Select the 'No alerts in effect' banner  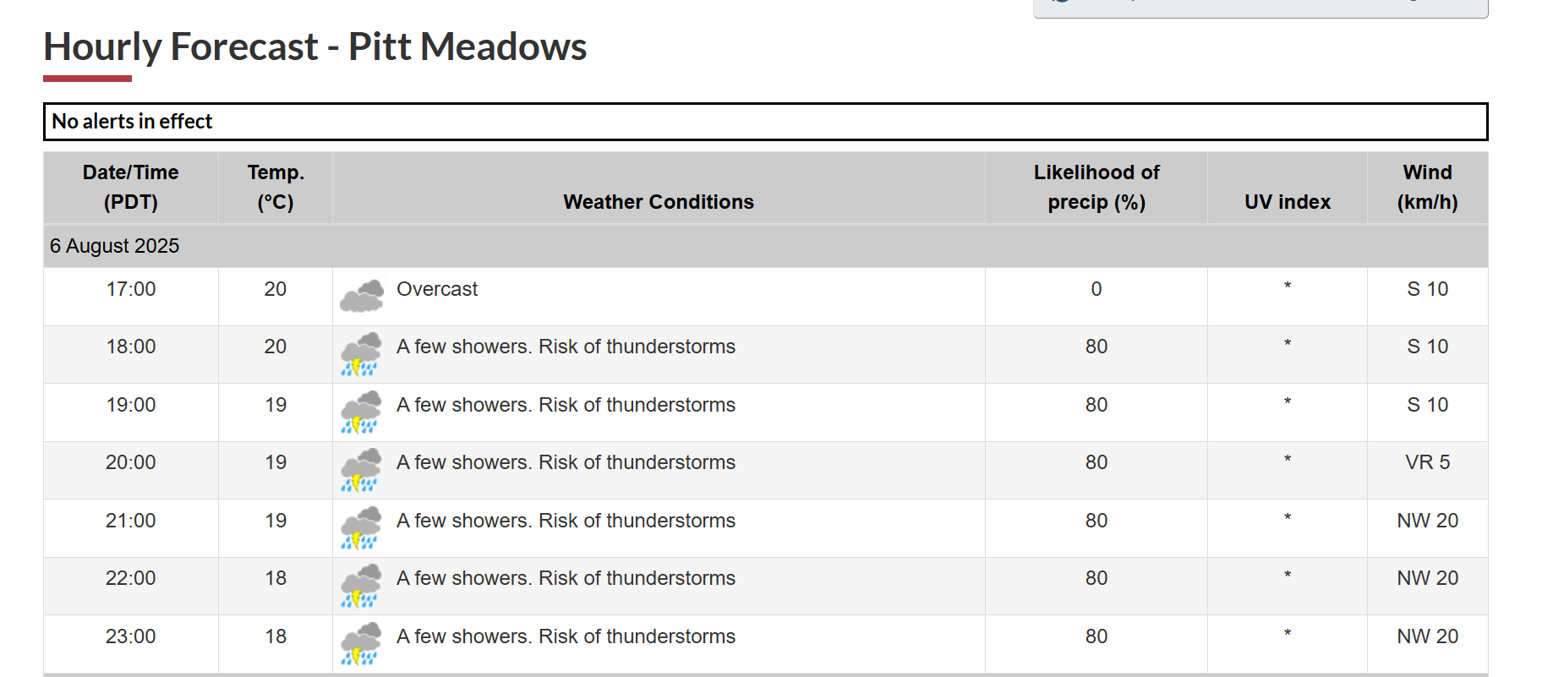[x=765, y=122]
